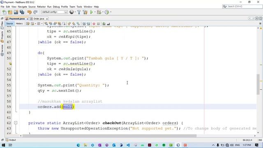This screenshot has width=263, height=148.
Task: Open the Run Project dropdown arrow
Action: click(x=95, y=12)
